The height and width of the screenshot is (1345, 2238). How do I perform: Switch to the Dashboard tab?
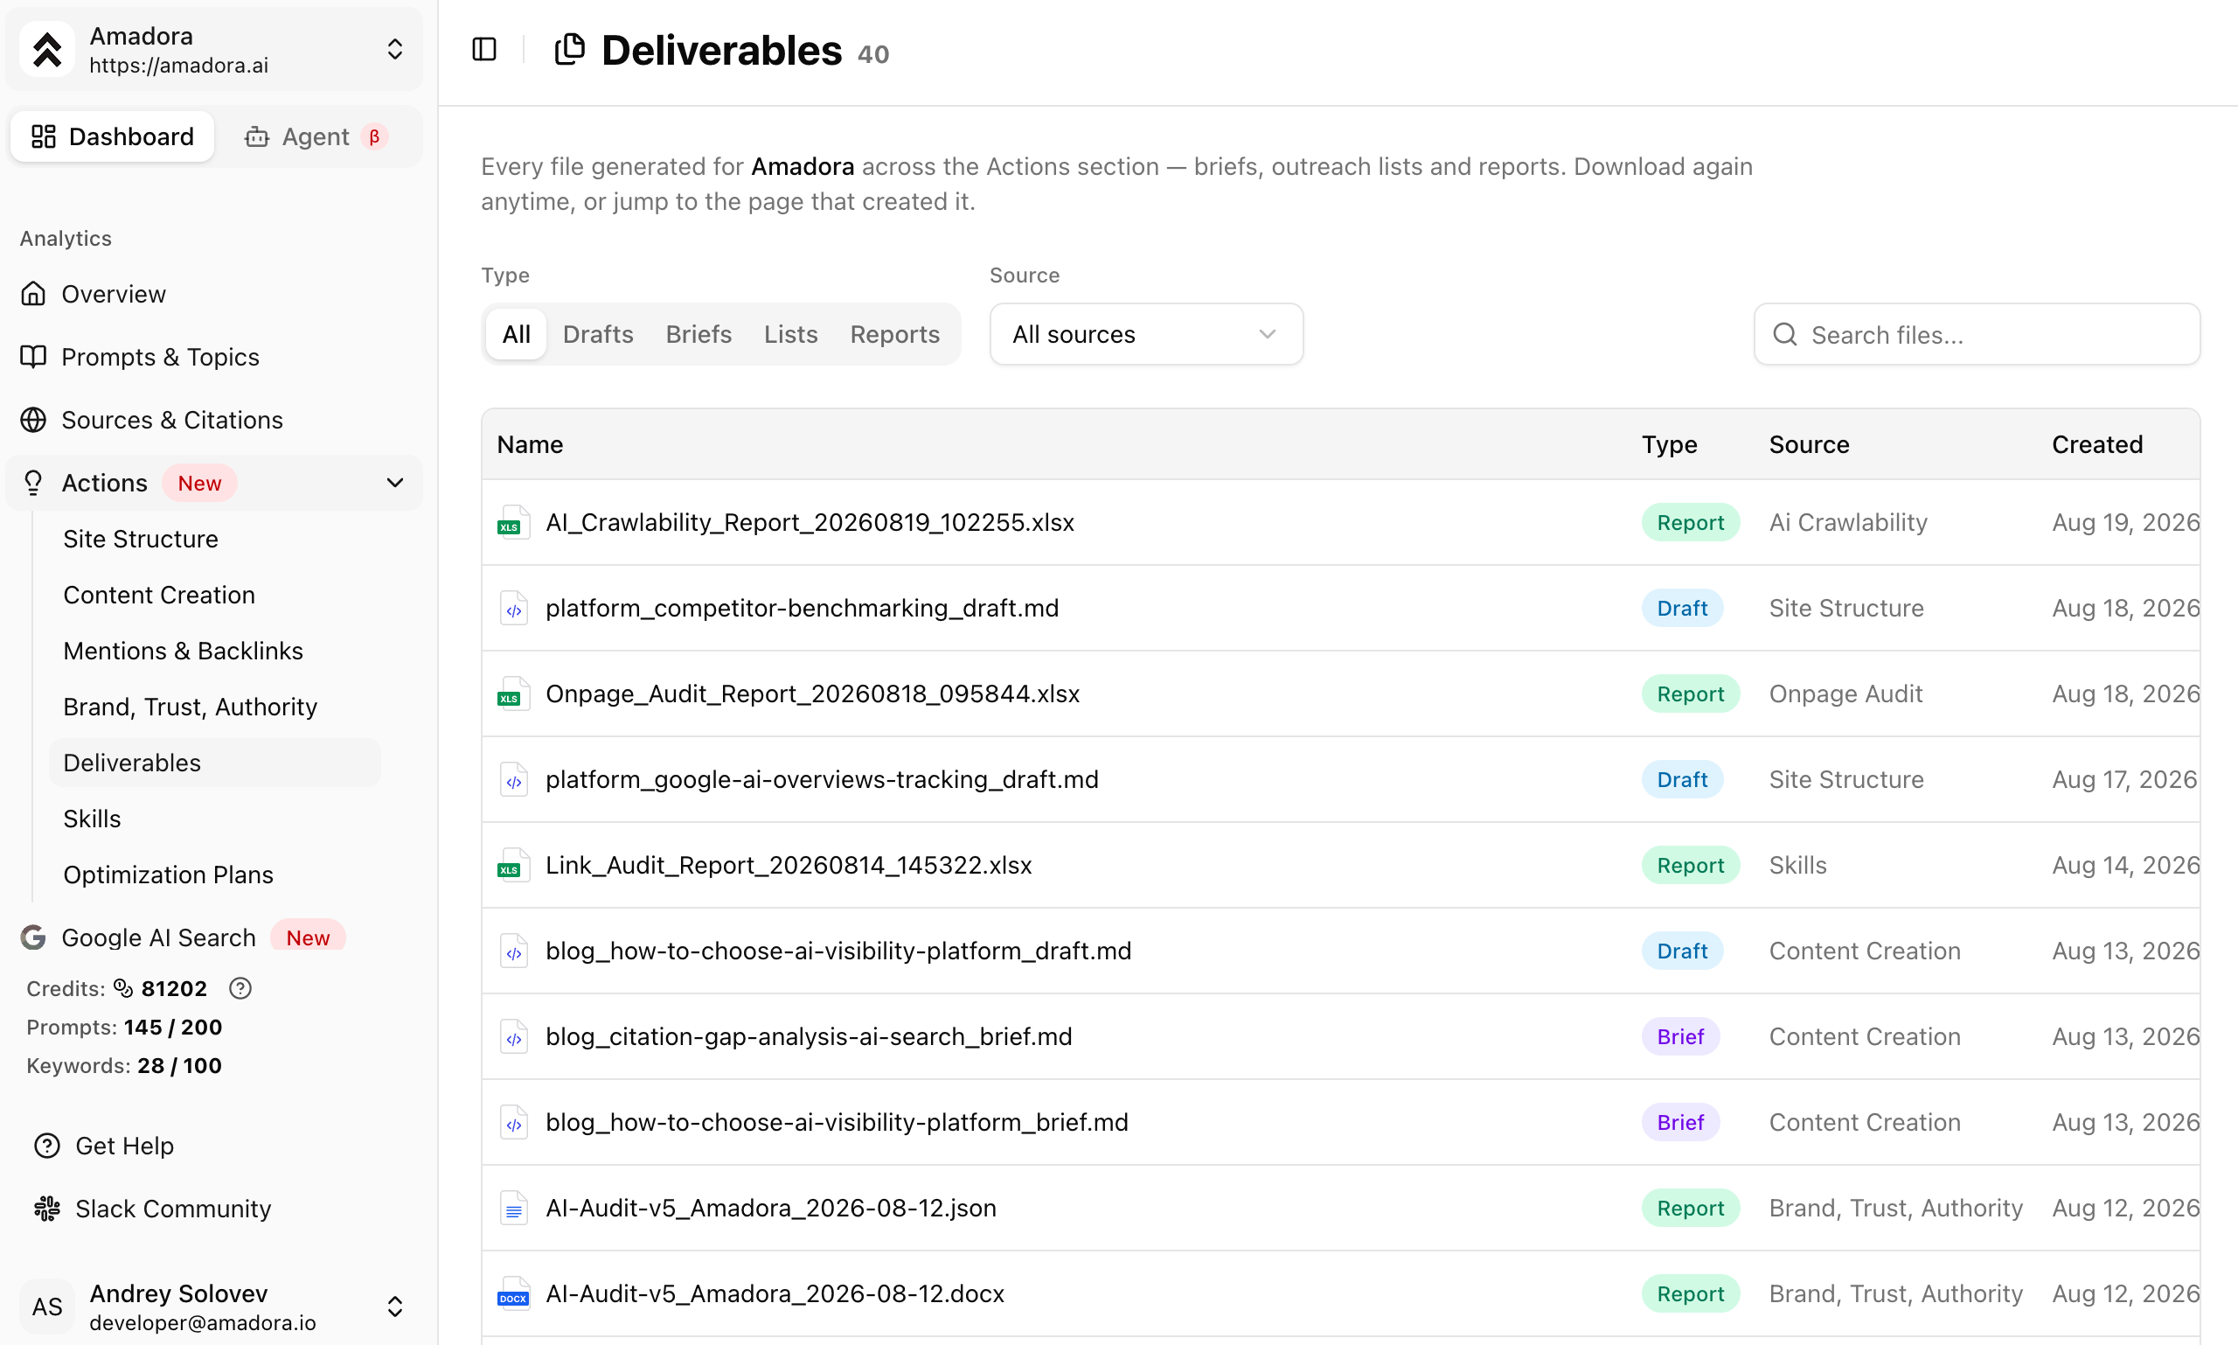[113, 136]
